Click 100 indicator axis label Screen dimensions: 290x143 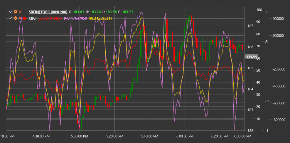pyautogui.click(x=259, y=10)
